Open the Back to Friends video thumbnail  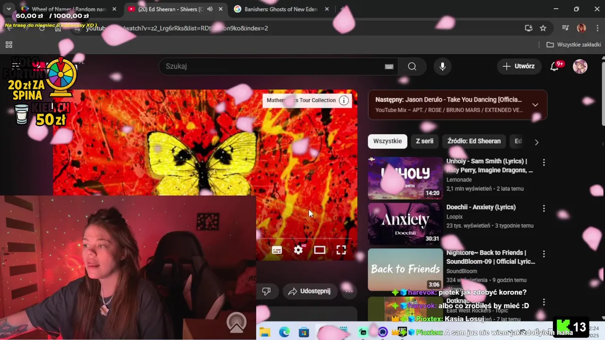406,270
